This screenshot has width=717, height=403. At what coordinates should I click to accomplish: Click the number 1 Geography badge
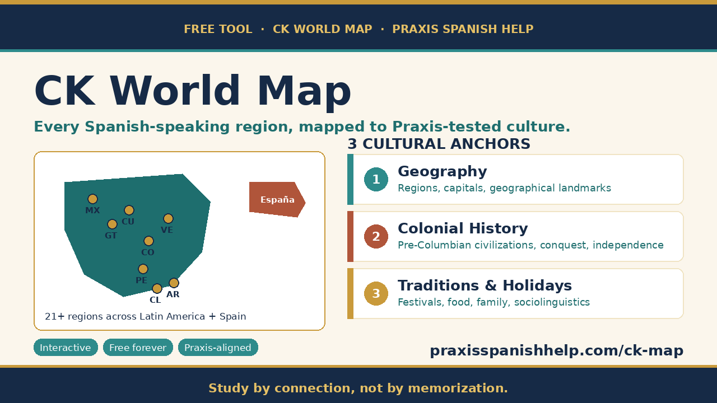point(376,179)
